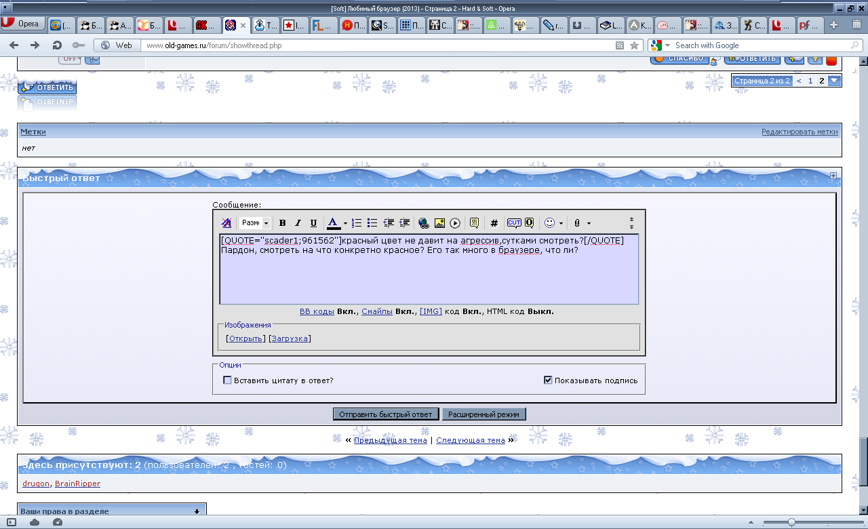Decrease indent of message text
The image size is (868, 529).
pyautogui.click(x=389, y=223)
